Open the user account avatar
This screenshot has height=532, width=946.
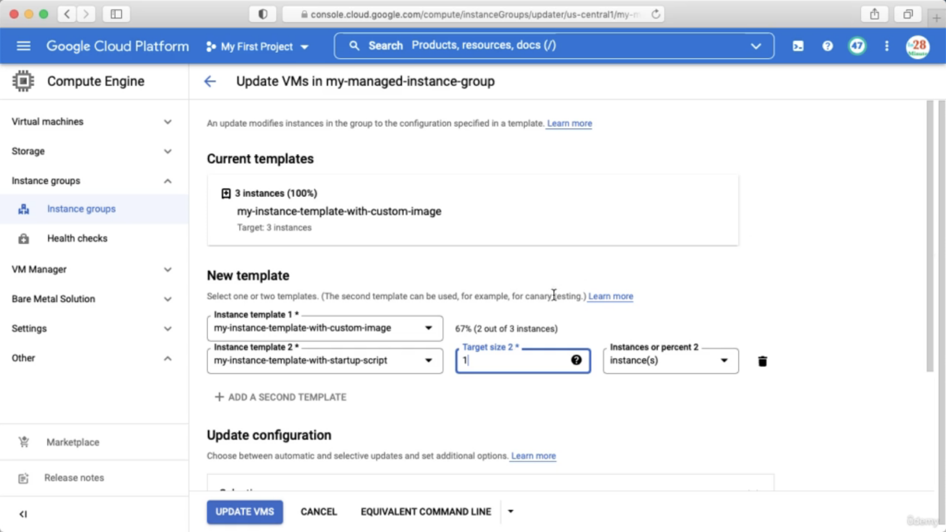tap(918, 46)
